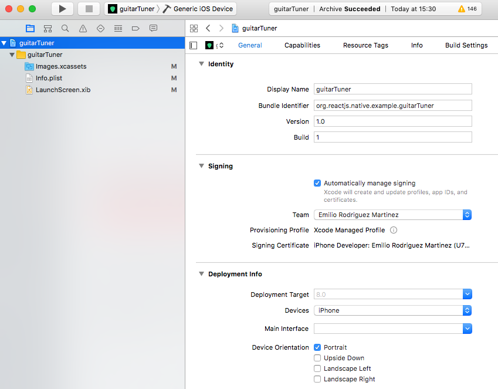Click the Main Interface text field
498x389 pixels.
point(388,329)
